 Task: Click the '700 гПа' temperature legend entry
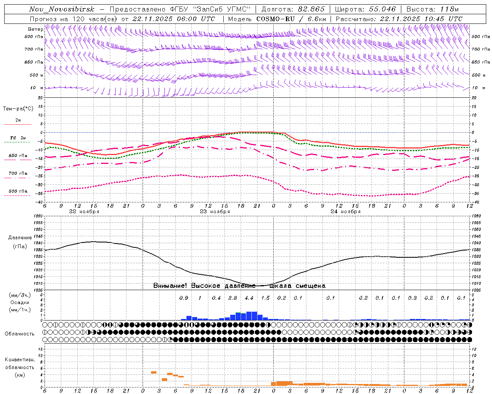tap(18, 174)
